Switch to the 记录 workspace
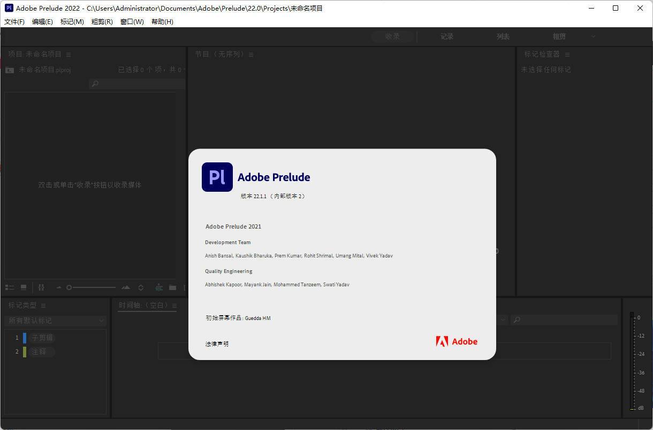The image size is (653, 430). point(447,36)
